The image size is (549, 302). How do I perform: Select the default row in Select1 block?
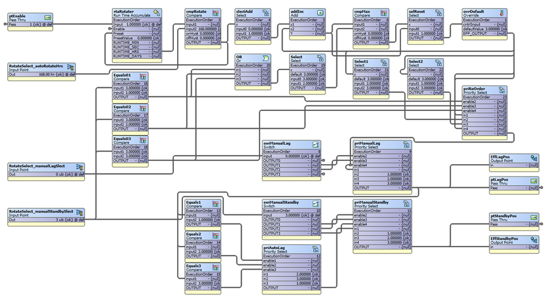click(x=371, y=79)
